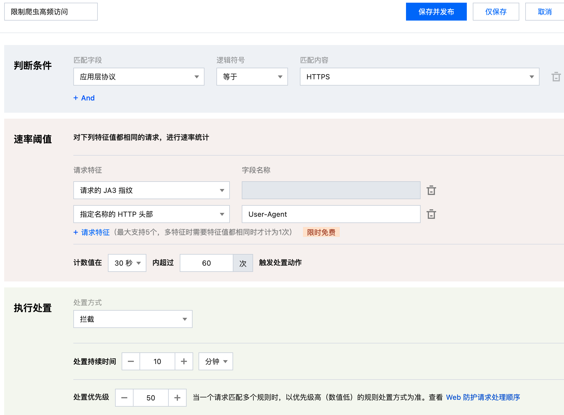Open the Web 防护请求处理顺序 link

click(483, 397)
